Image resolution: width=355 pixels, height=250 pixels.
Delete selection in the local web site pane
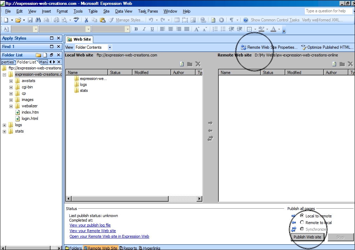(x=198, y=64)
